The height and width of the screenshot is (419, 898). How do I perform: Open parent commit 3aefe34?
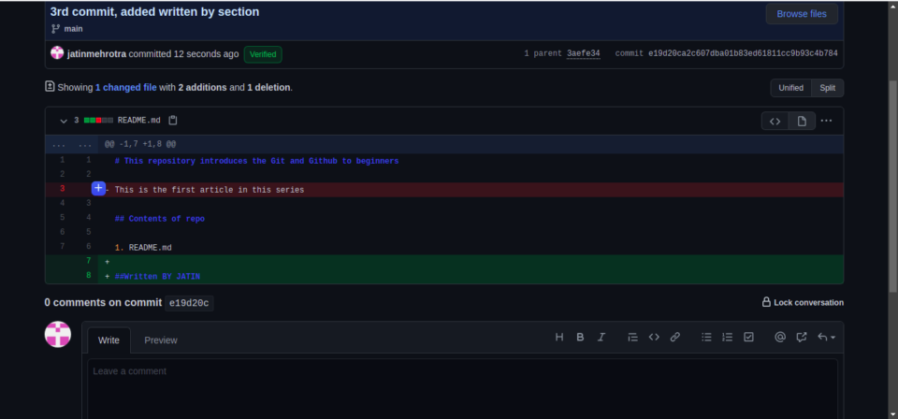pyautogui.click(x=584, y=54)
